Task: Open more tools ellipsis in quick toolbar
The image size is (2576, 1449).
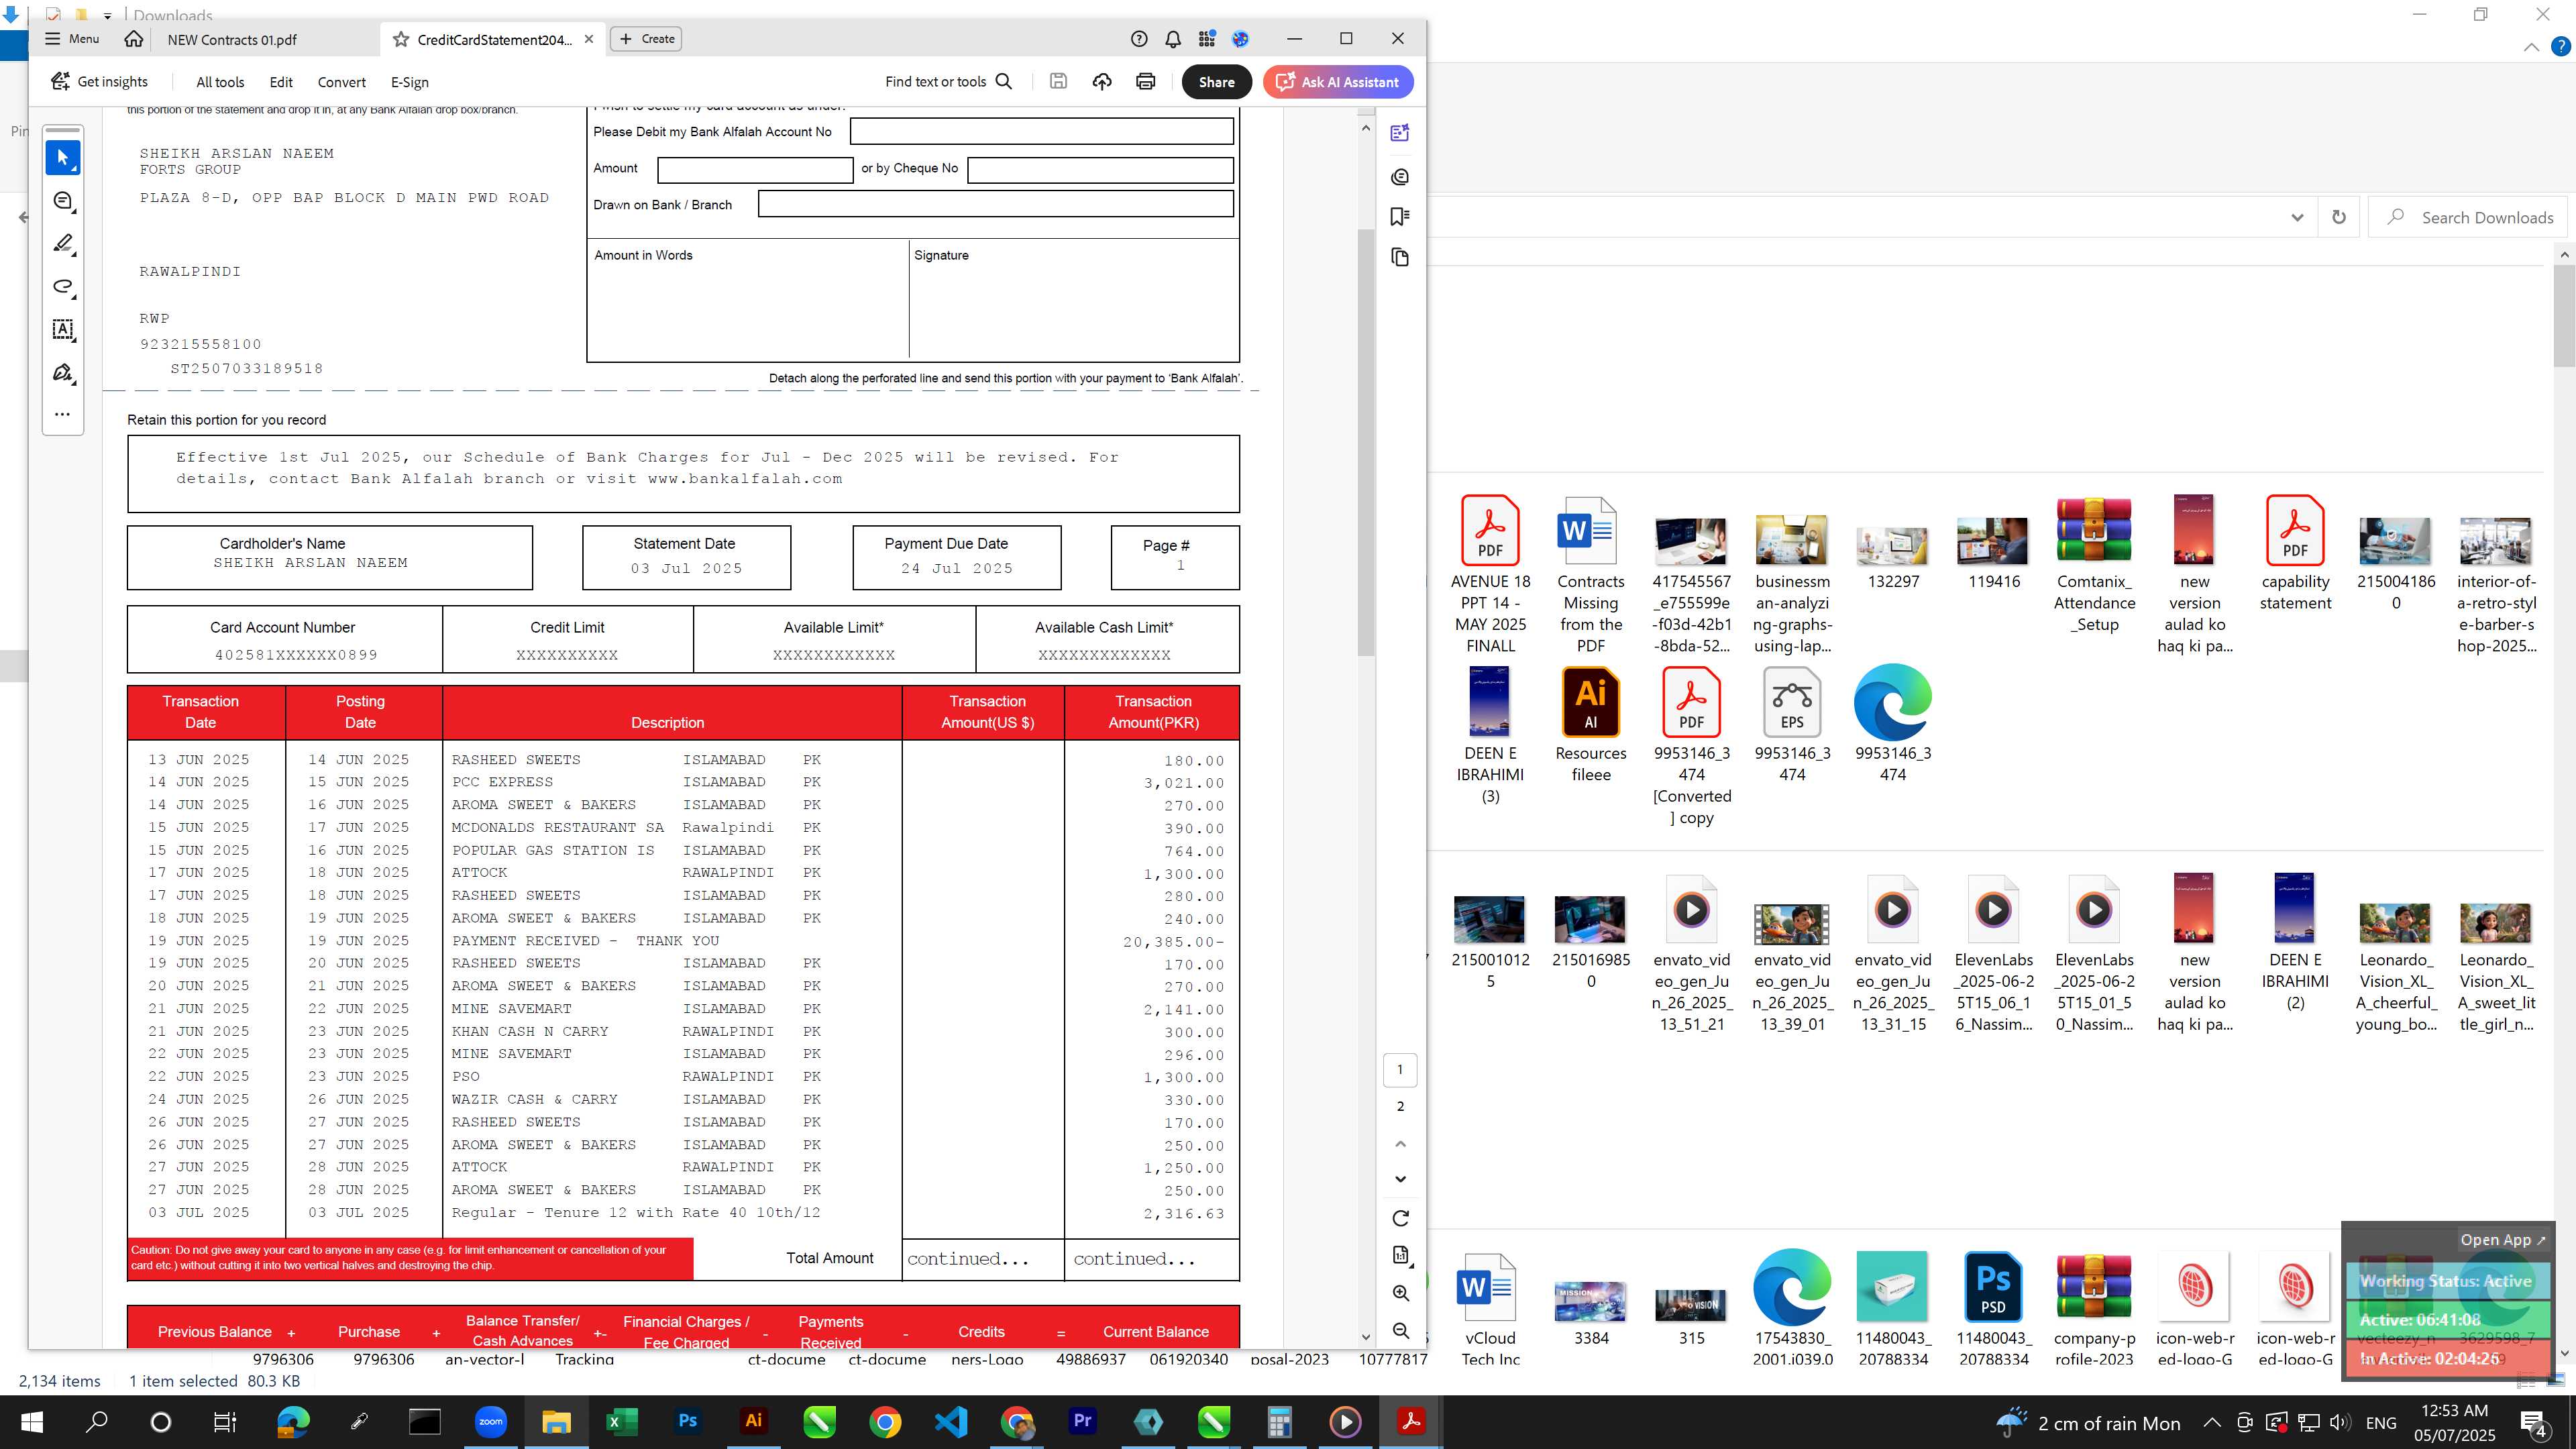Action: [63, 414]
